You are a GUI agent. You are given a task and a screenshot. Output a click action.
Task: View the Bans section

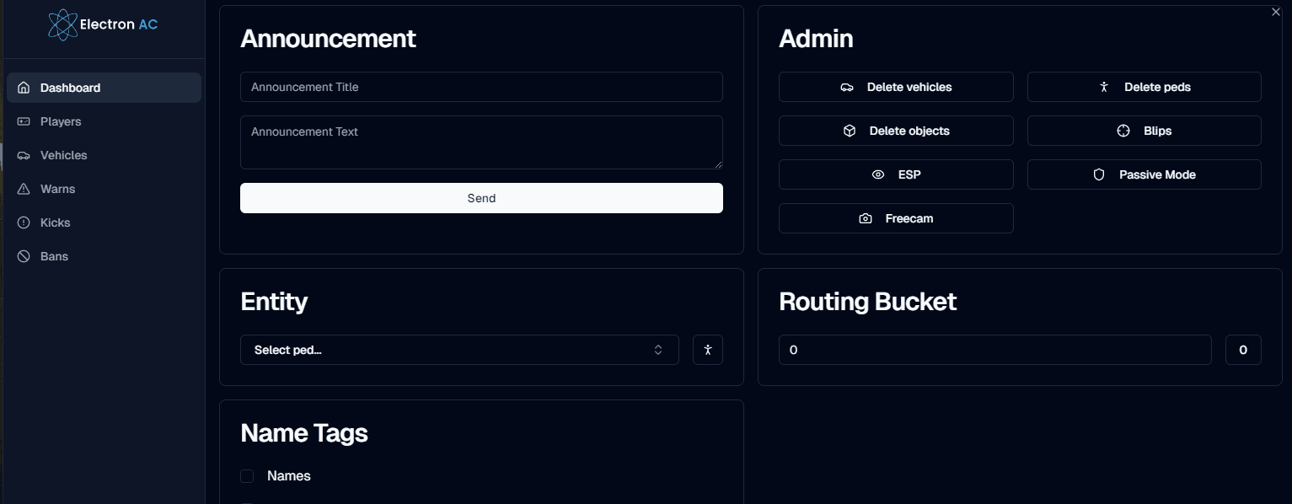pos(54,256)
